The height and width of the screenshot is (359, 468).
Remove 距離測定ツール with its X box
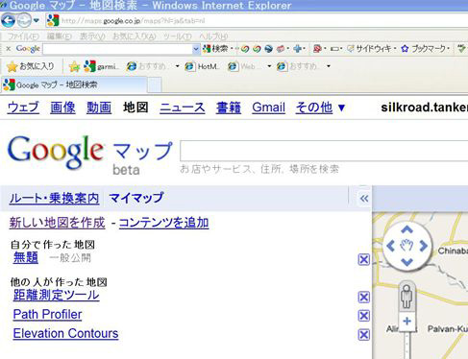(363, 298)
